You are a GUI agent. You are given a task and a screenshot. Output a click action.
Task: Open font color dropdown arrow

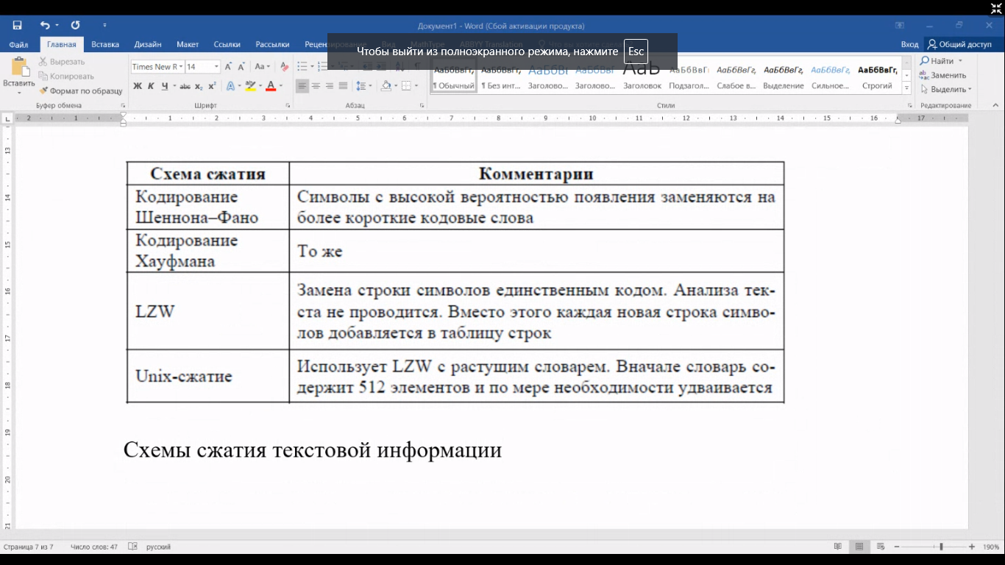tap(281, 86)
